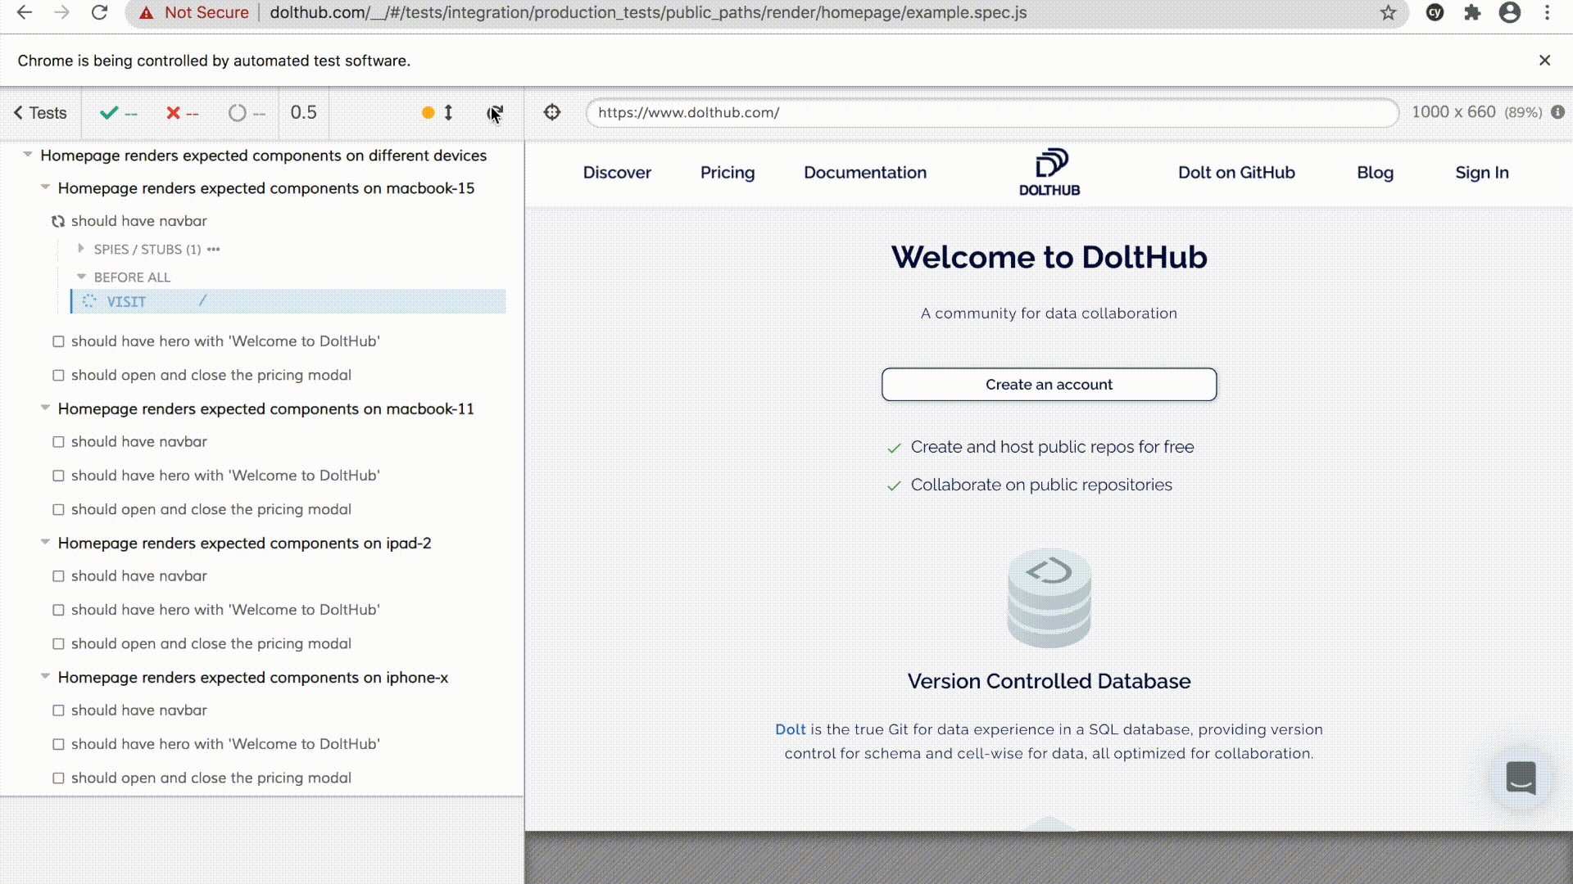Toggle checkbox for 'should have hero with Welcome to DoltHub' ipad-2
1573x884 pixels.
tap(58, 609)
